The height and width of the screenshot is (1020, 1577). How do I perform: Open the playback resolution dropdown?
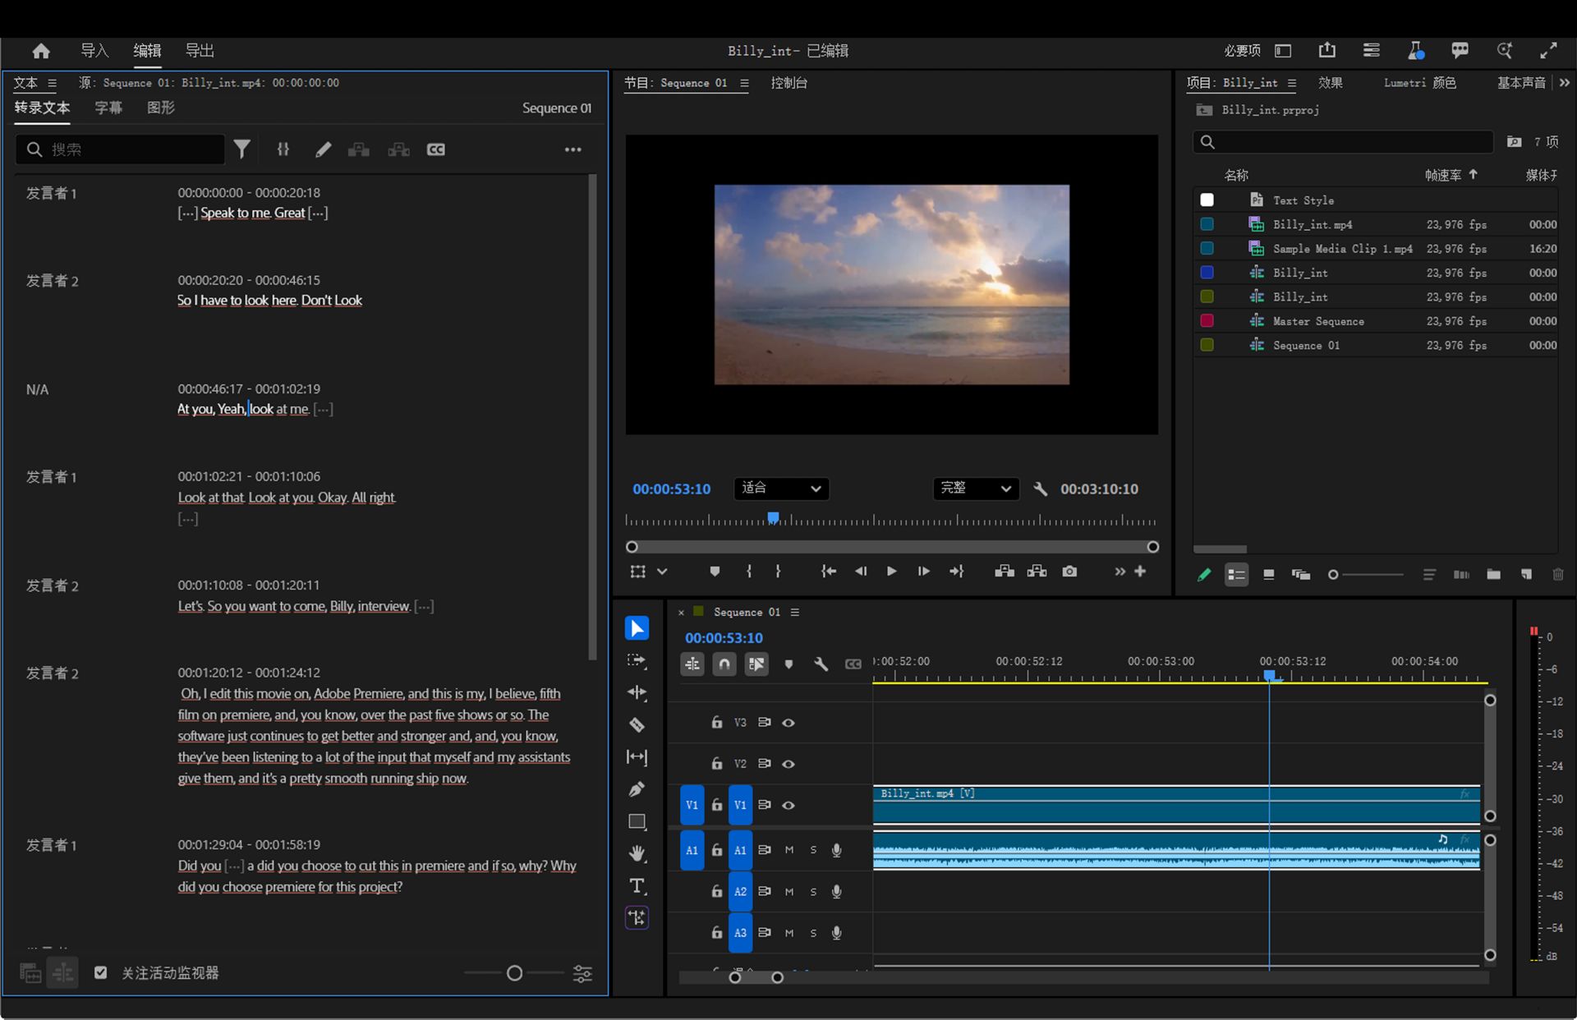pyautogui.click(x=976, y=489)
